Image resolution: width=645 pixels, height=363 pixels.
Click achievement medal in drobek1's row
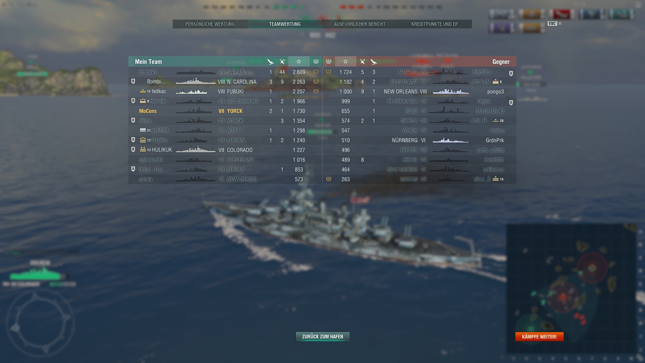pyautogui.click(x=316, y=72)
